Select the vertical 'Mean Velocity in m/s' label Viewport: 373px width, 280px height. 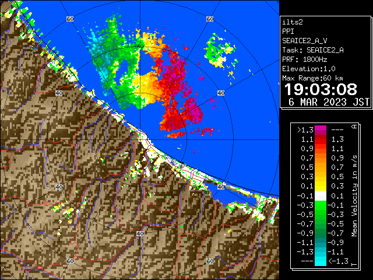(354, 196)
